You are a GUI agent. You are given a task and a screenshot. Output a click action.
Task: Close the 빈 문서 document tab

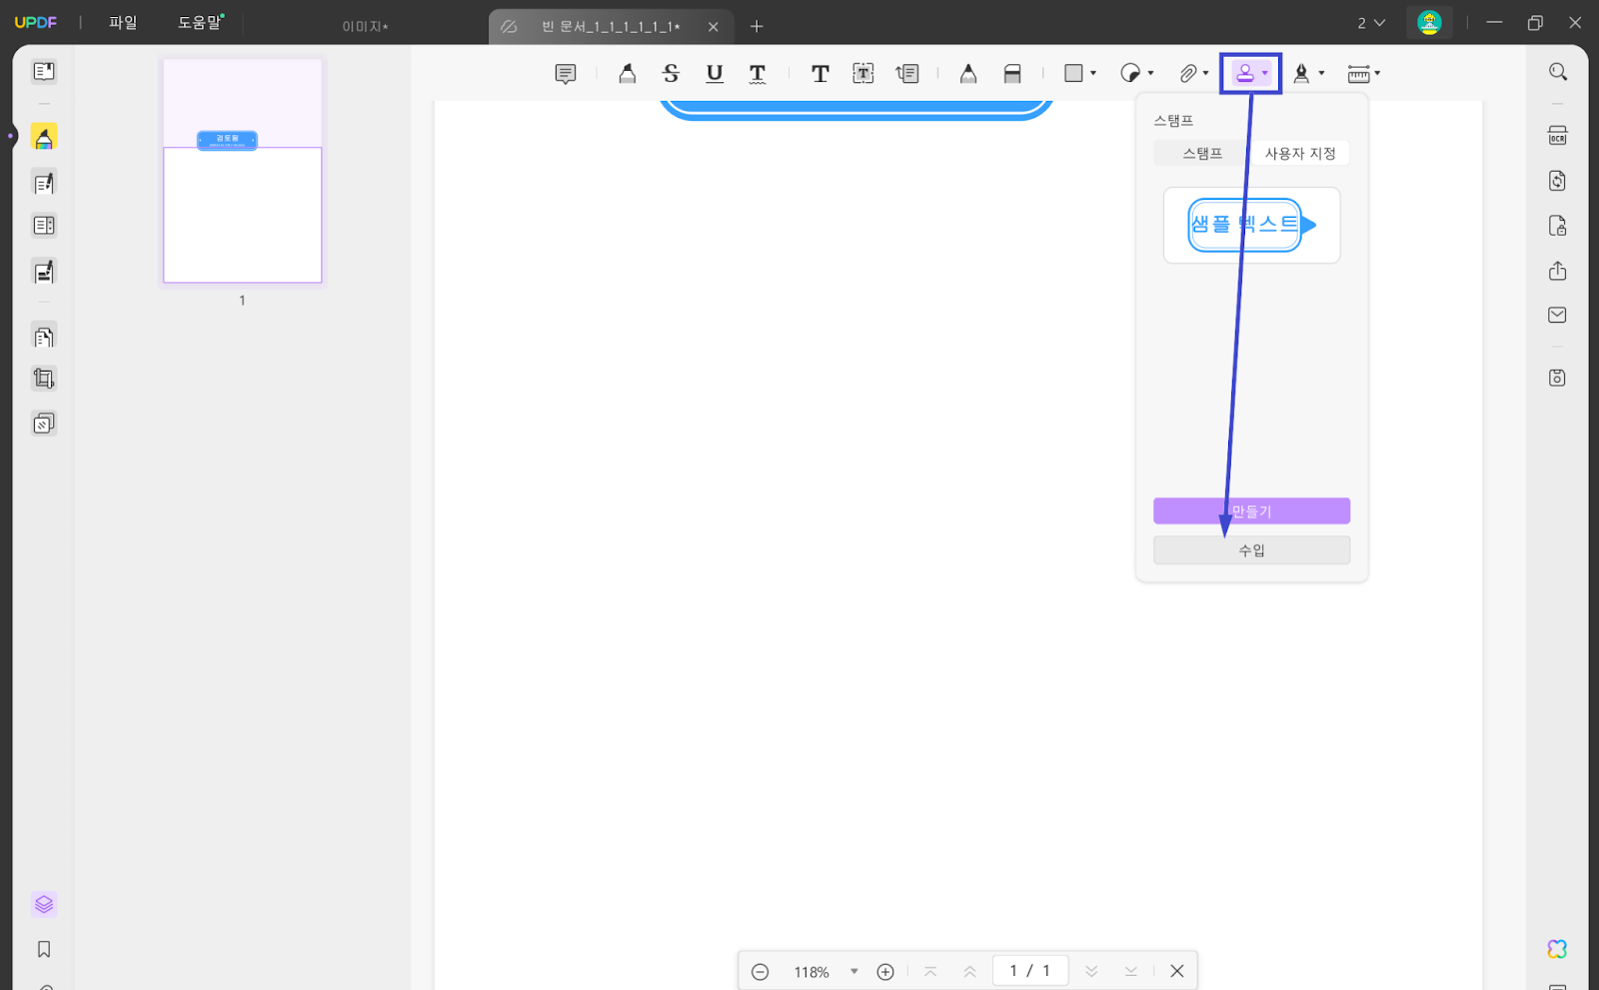coord(713,27)
